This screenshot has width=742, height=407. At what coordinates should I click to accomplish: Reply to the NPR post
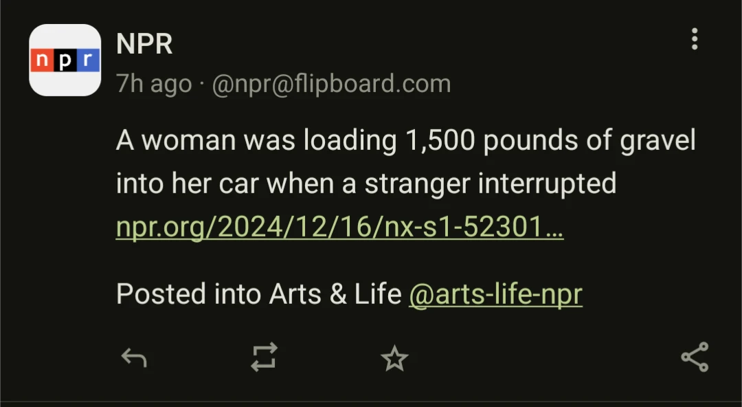(x=134, y=357)
